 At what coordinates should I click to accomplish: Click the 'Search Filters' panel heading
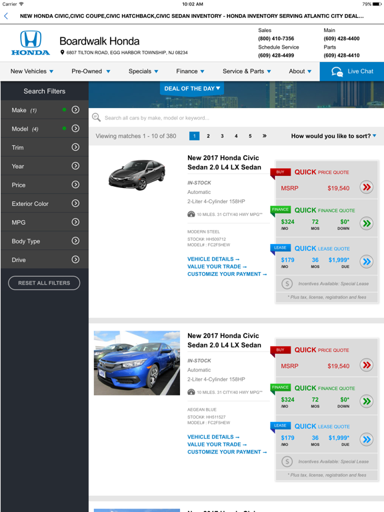click(45, 91)
